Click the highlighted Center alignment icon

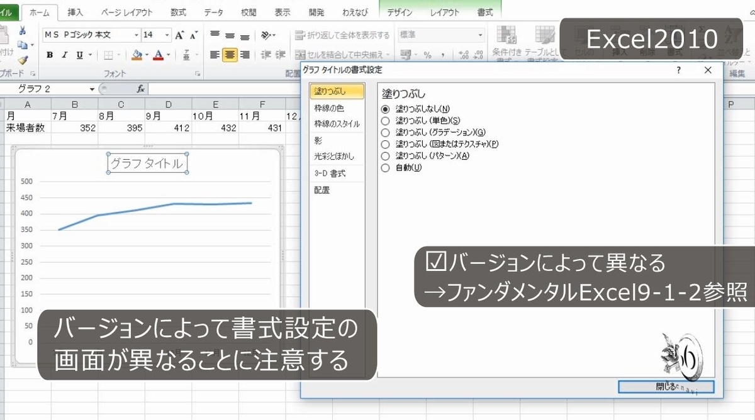click(x=230, y=55)
